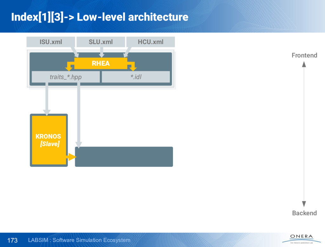Image resolution: width=325 pixels, height=247 pixels.
Task: Select the KRONOS [Slave] block
Action: pyautogui.click(x=49, y=140)
